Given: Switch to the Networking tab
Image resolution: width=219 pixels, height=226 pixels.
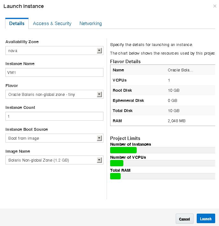Looking at the screenshot, I should (x=91, y=23).
